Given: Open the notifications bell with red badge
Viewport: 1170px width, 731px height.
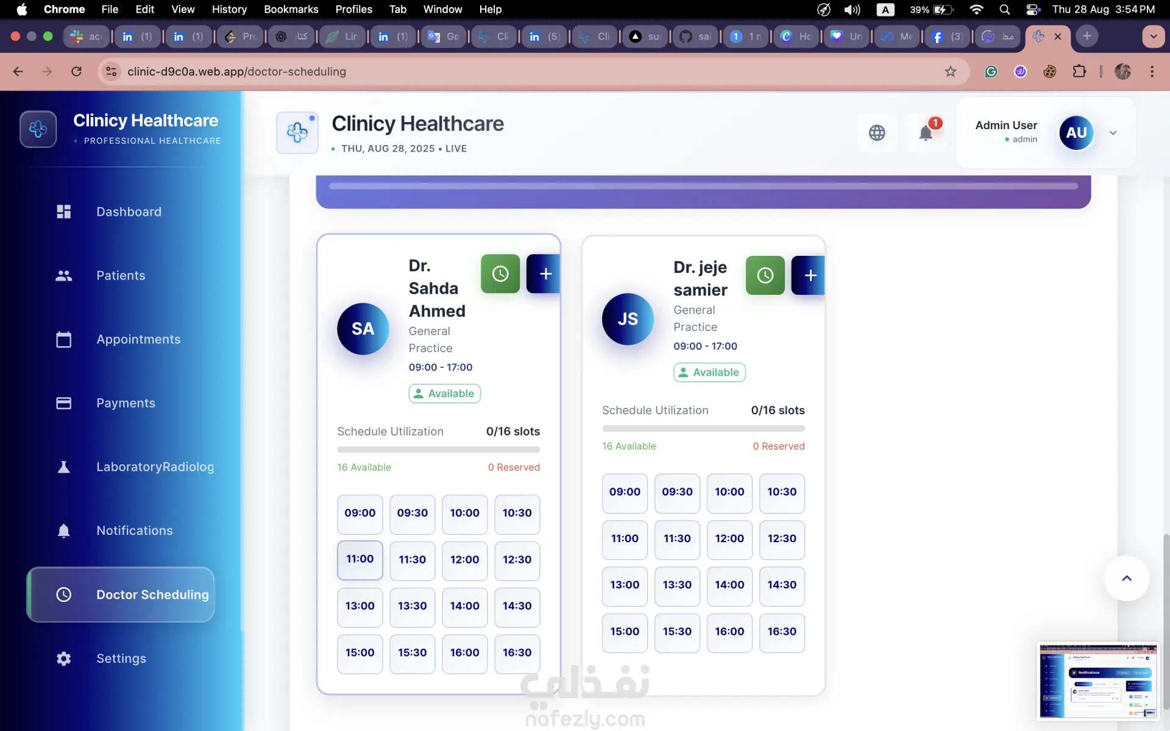Looking at the screenshot, I should 926,132.
